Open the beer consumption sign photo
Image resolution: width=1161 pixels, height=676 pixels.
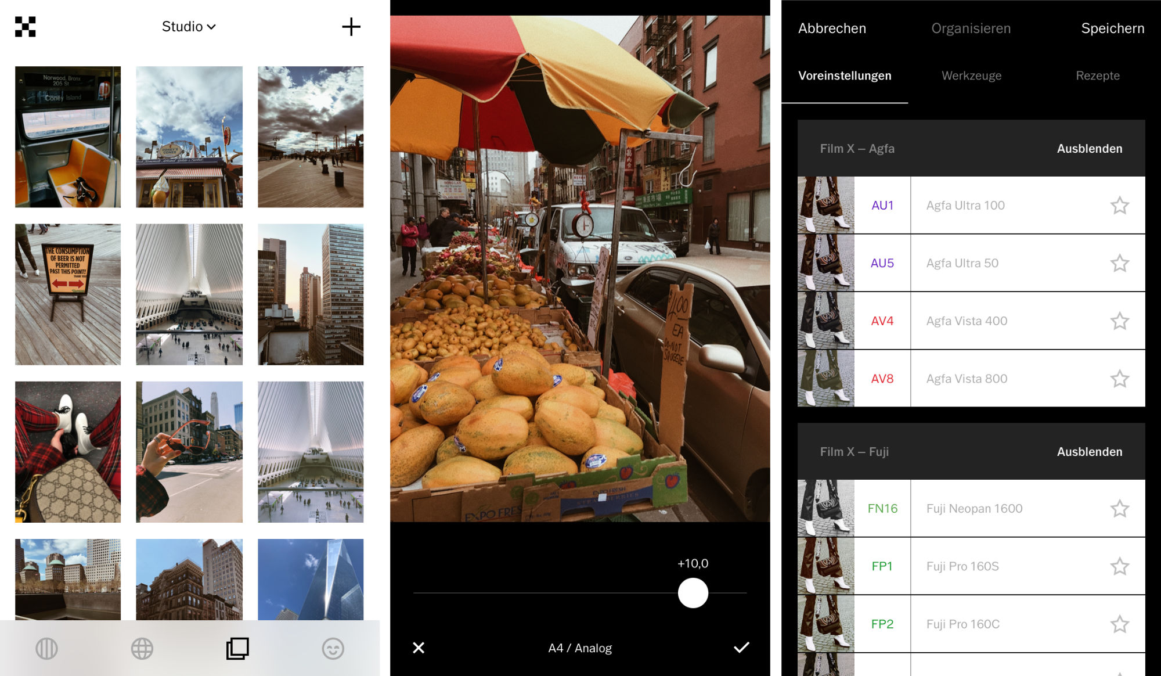click(68, 294)
